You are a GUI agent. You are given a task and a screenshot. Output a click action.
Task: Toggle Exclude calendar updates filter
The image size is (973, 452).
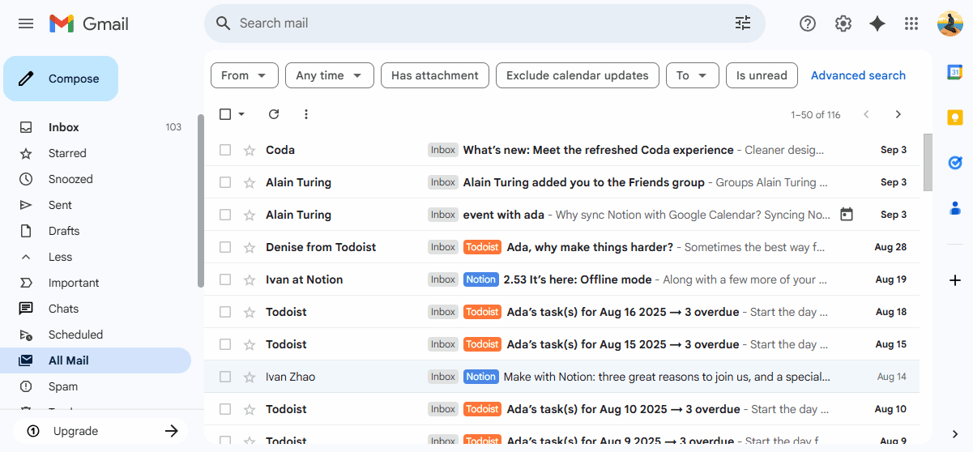[x=578, y=75]
